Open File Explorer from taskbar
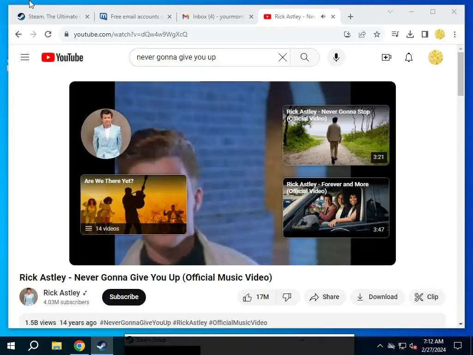The width and height of the screenshot is (473, 355). click(56, 346)
